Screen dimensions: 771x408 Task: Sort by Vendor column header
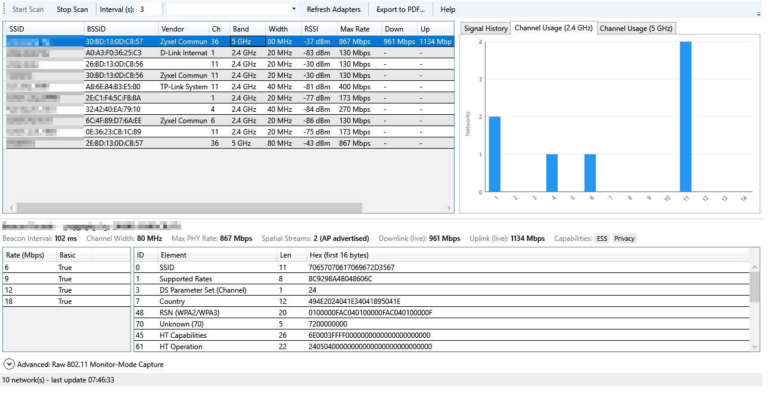coord(184,29)
